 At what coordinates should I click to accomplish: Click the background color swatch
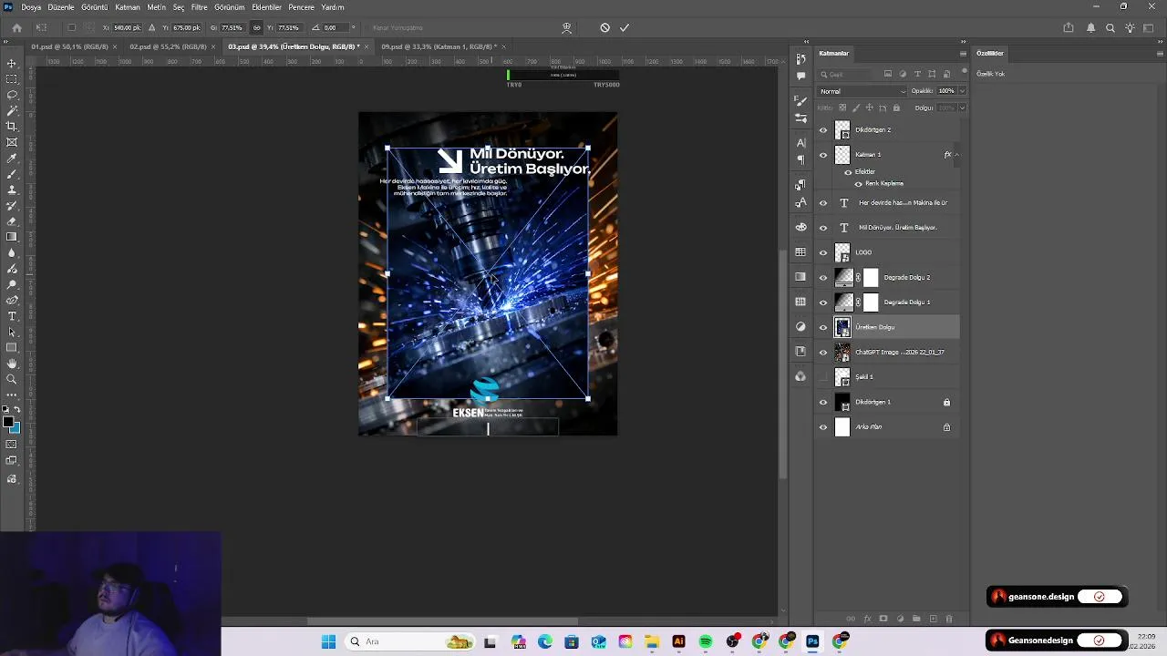tap(15, 427)
